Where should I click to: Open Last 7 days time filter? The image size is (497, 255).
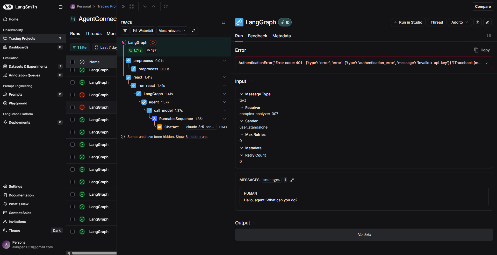coord(105,47)
